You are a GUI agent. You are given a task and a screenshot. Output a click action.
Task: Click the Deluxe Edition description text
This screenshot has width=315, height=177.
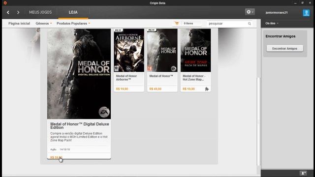click(79, 137)
